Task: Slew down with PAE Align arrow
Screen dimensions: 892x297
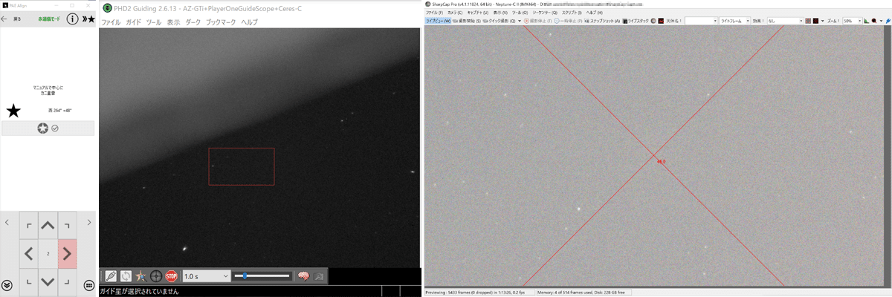Action: click(48, 281)
